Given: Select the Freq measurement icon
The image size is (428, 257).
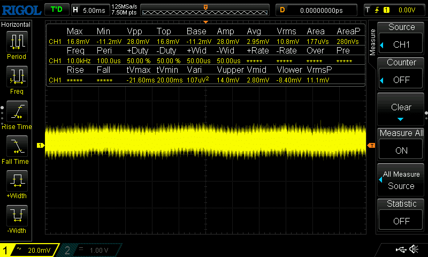Looking at the screenshot, I should point(17,78).
